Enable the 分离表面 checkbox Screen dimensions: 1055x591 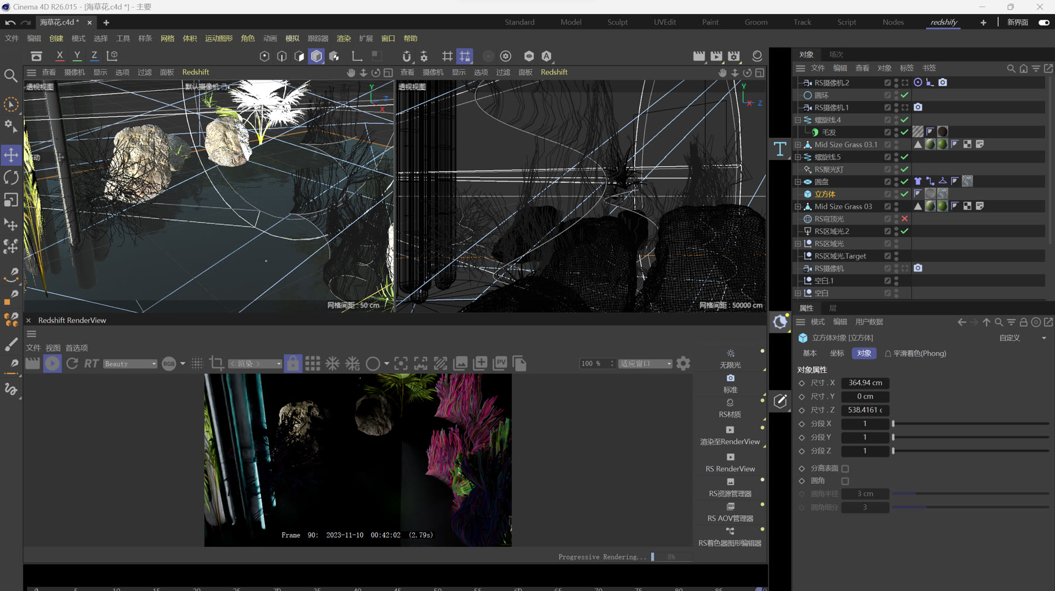coord(845,468)
